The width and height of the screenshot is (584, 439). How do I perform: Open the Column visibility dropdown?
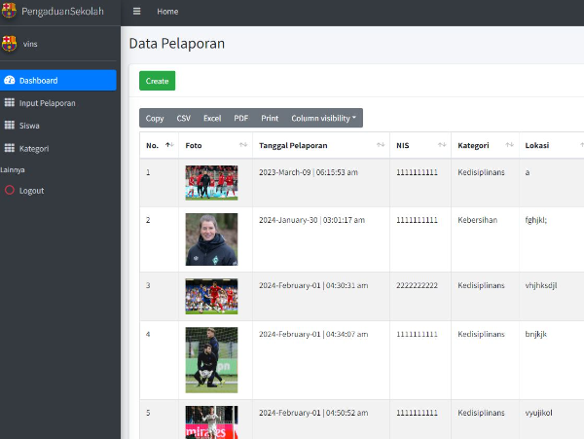tap(324, 118)
